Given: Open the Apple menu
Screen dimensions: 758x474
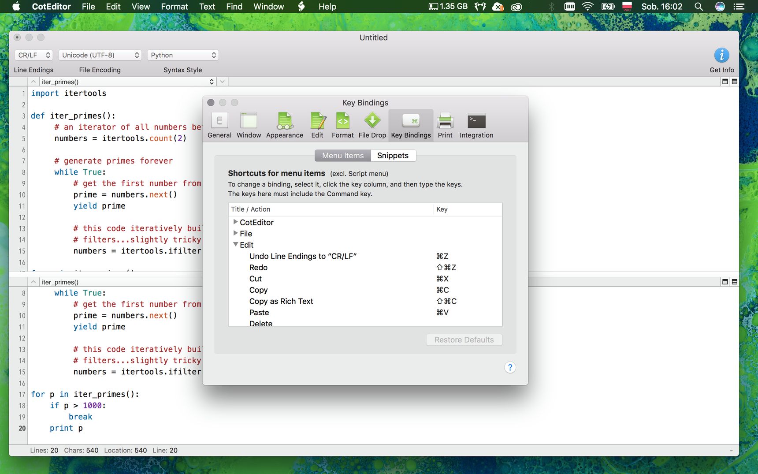Looking at the screenshot, I should point(16,7).
